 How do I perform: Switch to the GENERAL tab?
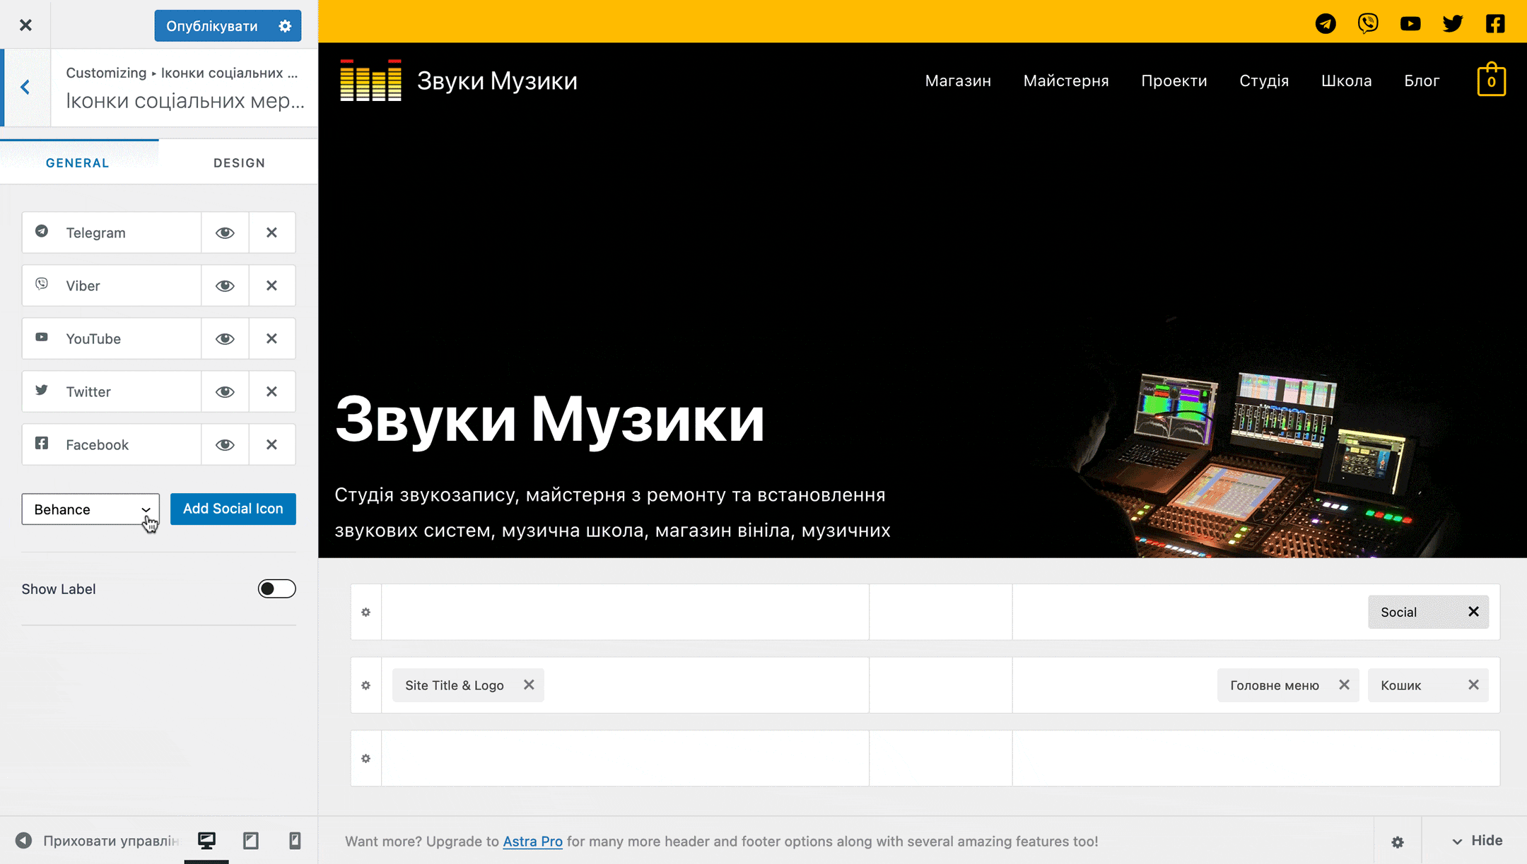pyautogui.click(x=78, y=163)
